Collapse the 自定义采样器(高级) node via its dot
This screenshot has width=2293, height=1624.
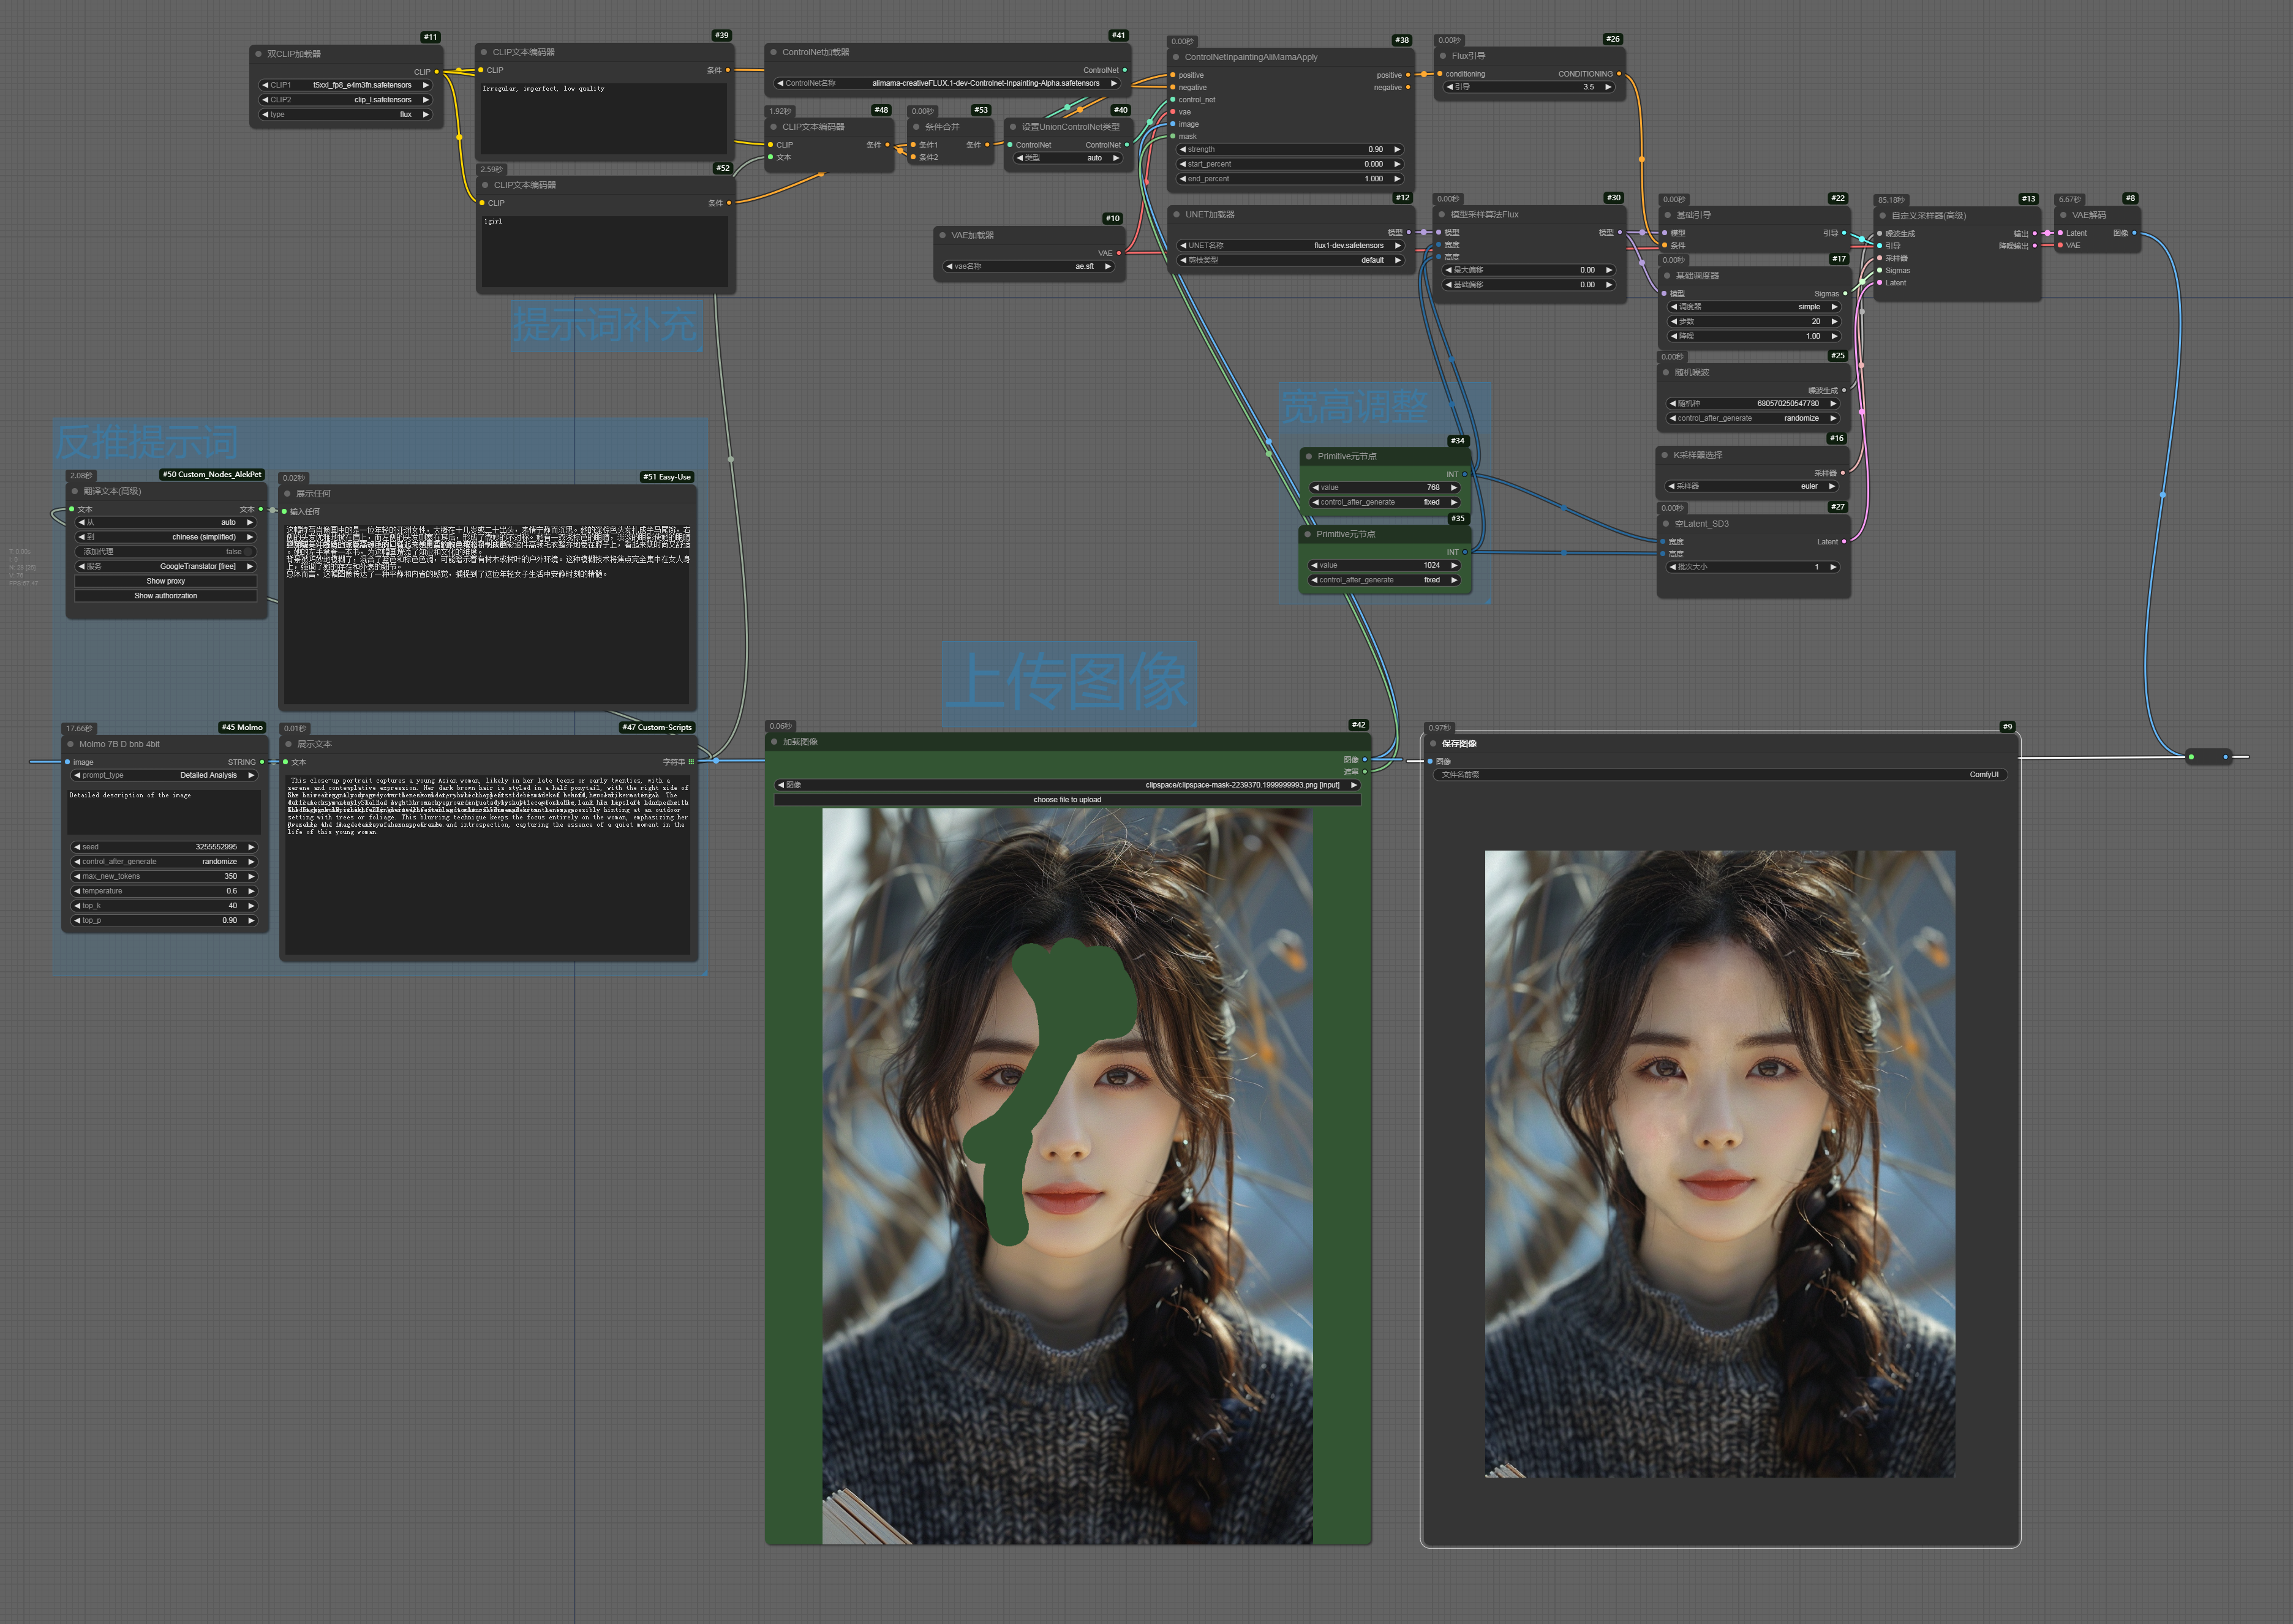point(1882,215)
